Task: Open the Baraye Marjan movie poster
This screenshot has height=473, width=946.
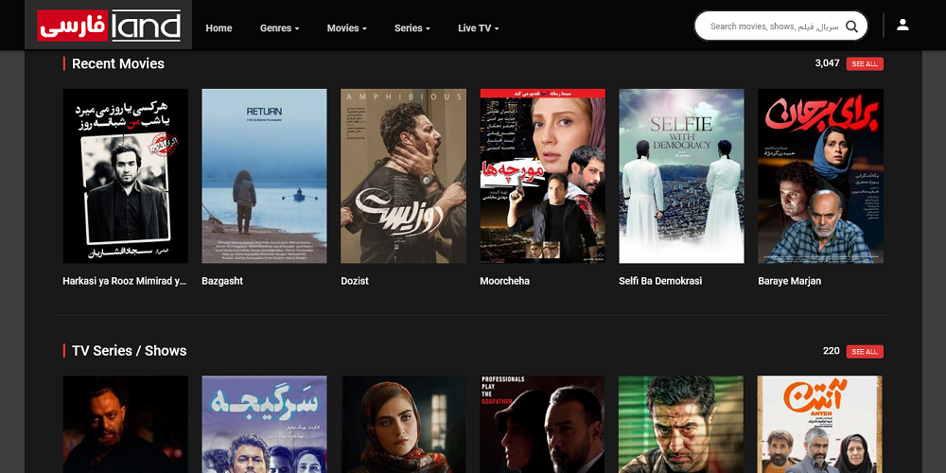Action: pos(820,176)
